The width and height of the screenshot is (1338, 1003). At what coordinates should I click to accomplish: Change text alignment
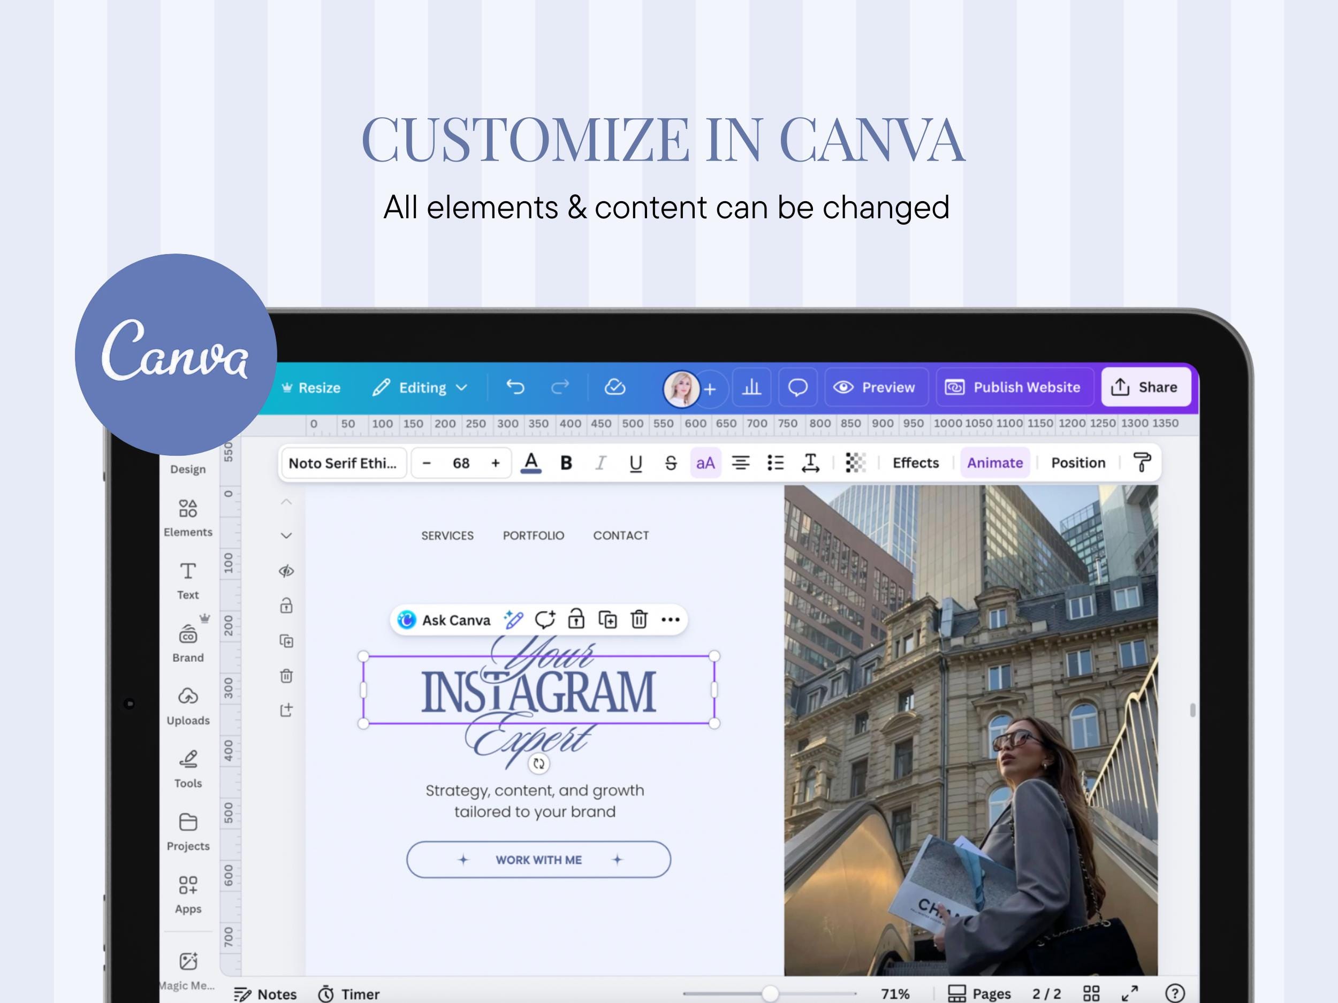740,463
